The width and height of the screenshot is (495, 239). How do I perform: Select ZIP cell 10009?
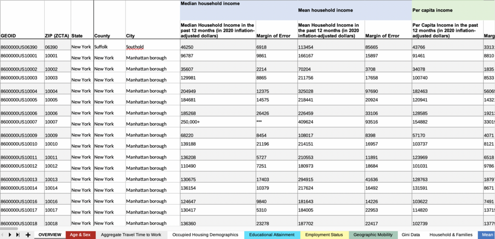pyautogui.click(x=57, y=133)
